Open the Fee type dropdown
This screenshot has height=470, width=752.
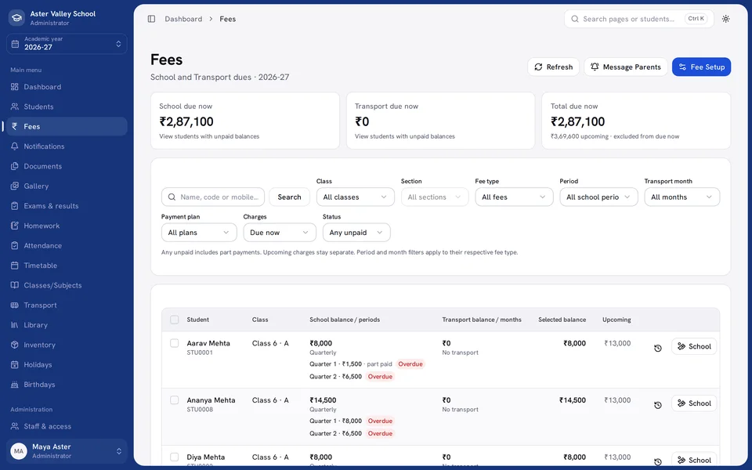(x=514, y=197)
